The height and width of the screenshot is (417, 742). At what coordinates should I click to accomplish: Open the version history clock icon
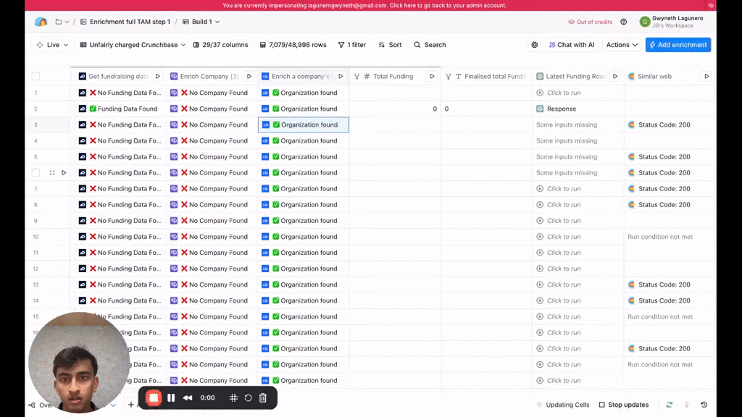[x=704, y=405]
